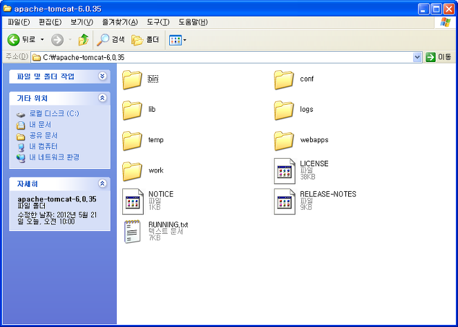Click the title bar folder icon
The image size is (458, 327).
8,8
